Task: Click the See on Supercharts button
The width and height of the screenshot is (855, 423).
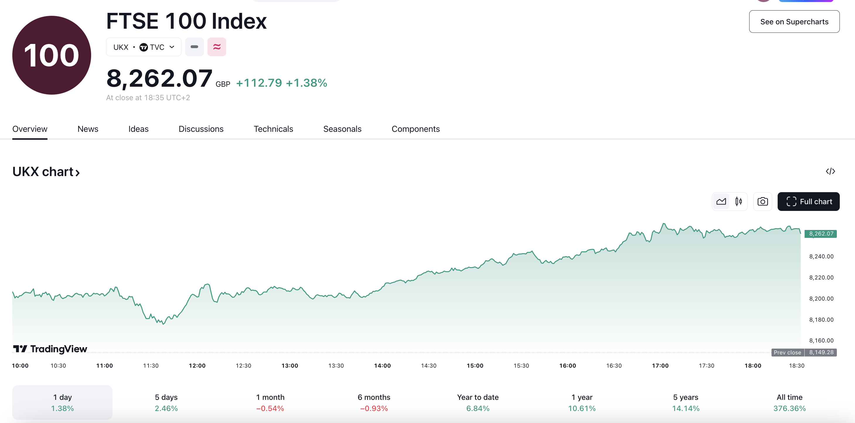Action: (794, 22)
